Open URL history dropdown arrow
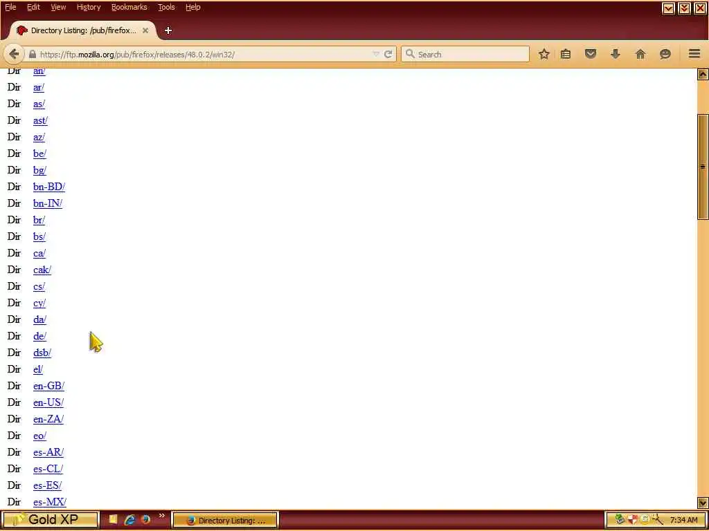Viewport: 709px width, 531px height. point(376,54)
